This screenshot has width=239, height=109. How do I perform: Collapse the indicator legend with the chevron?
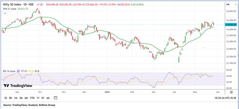[x=5, y=13]
